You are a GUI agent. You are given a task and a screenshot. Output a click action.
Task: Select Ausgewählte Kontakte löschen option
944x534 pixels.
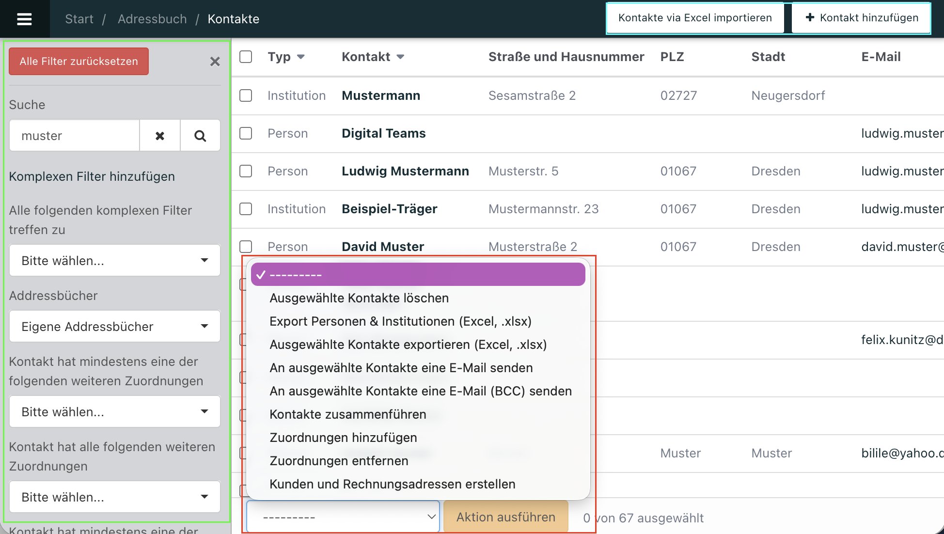tap(359, 298)
